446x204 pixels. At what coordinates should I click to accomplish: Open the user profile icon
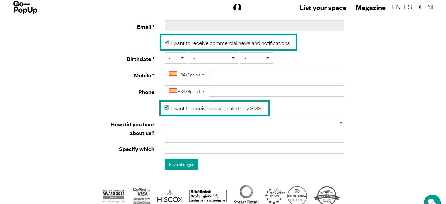tap(237, 7)
